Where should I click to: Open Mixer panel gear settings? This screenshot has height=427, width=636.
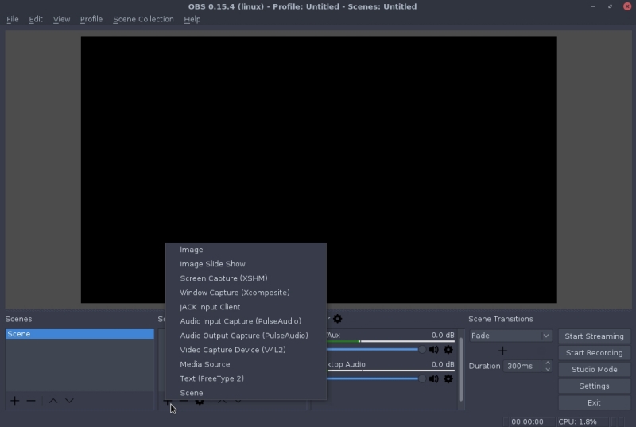click(338, 319)
